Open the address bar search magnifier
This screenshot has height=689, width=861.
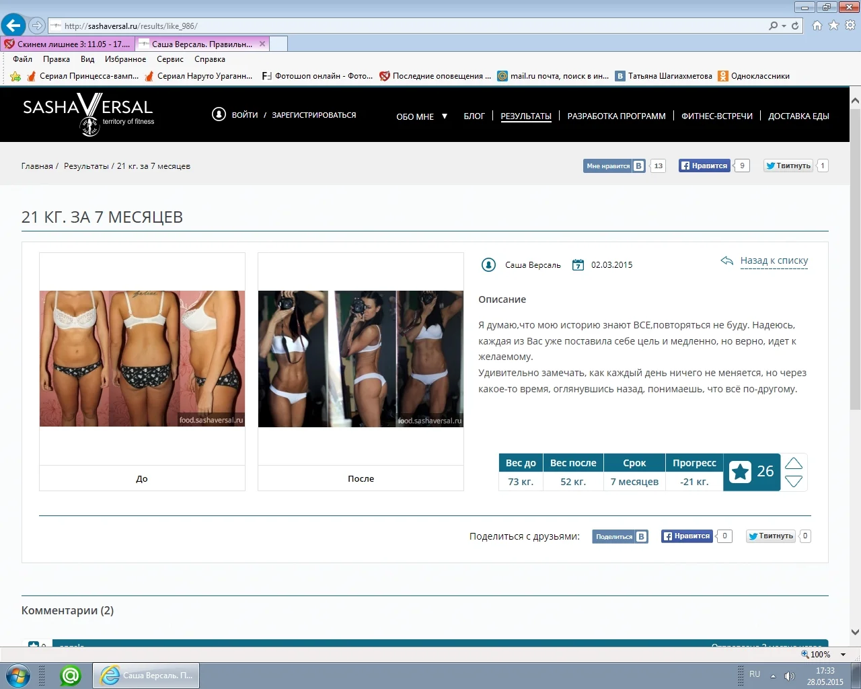(774, 26)
